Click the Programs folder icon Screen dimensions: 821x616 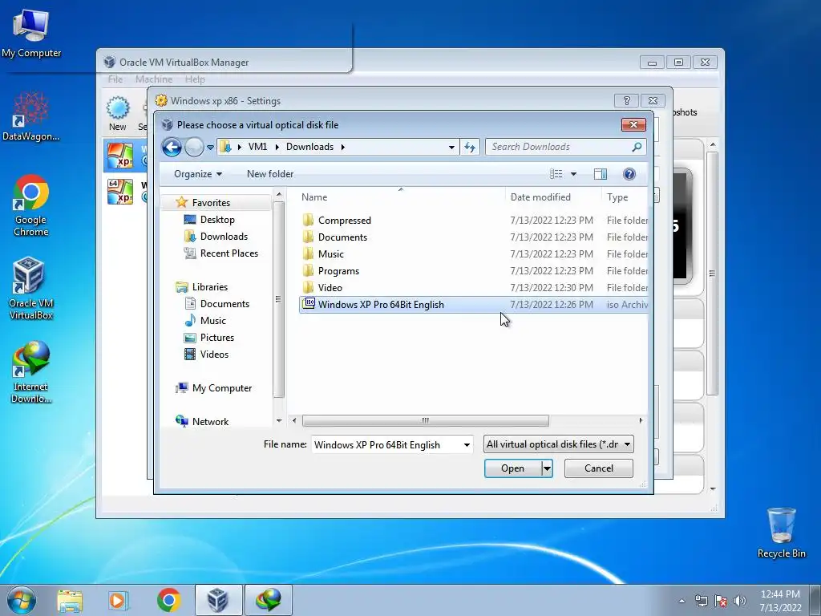click(309, 271)
